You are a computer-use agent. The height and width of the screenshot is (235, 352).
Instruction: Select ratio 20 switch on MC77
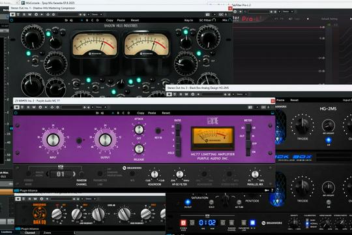tap(178, 127)
